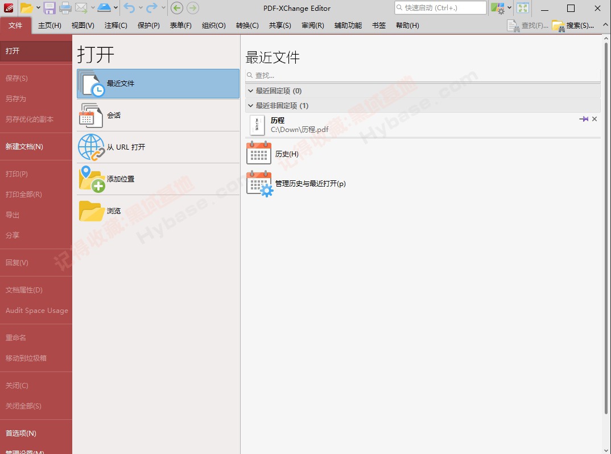Click the UI customization options icon
The image size is (611, 454).
point(498,8)
